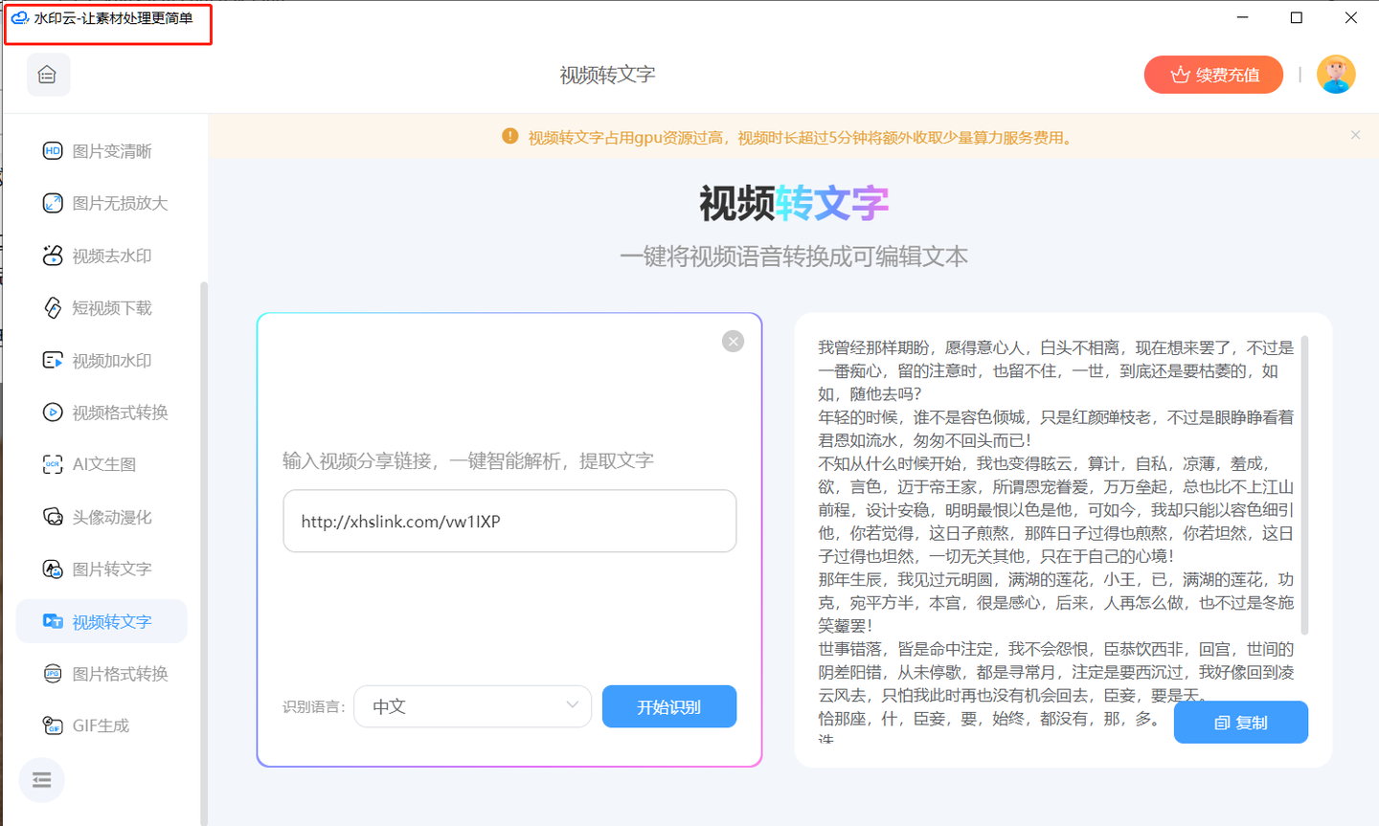Viewport: 1379px width, 826px height.
Task: Open 图片无损放大 enlarge icon
Action: tap(53, 203)
